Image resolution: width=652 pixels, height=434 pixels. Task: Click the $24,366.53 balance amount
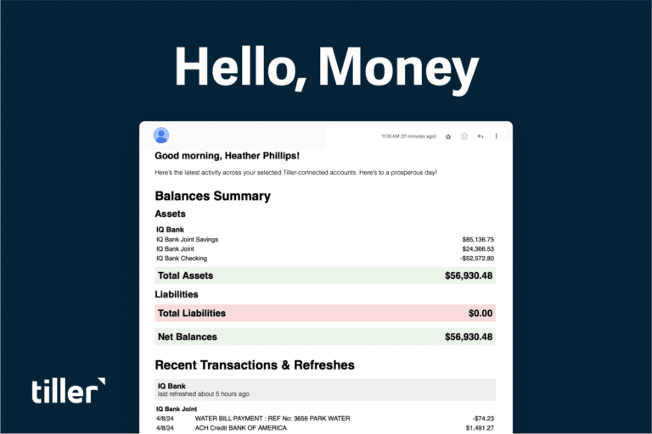[478, 249]
